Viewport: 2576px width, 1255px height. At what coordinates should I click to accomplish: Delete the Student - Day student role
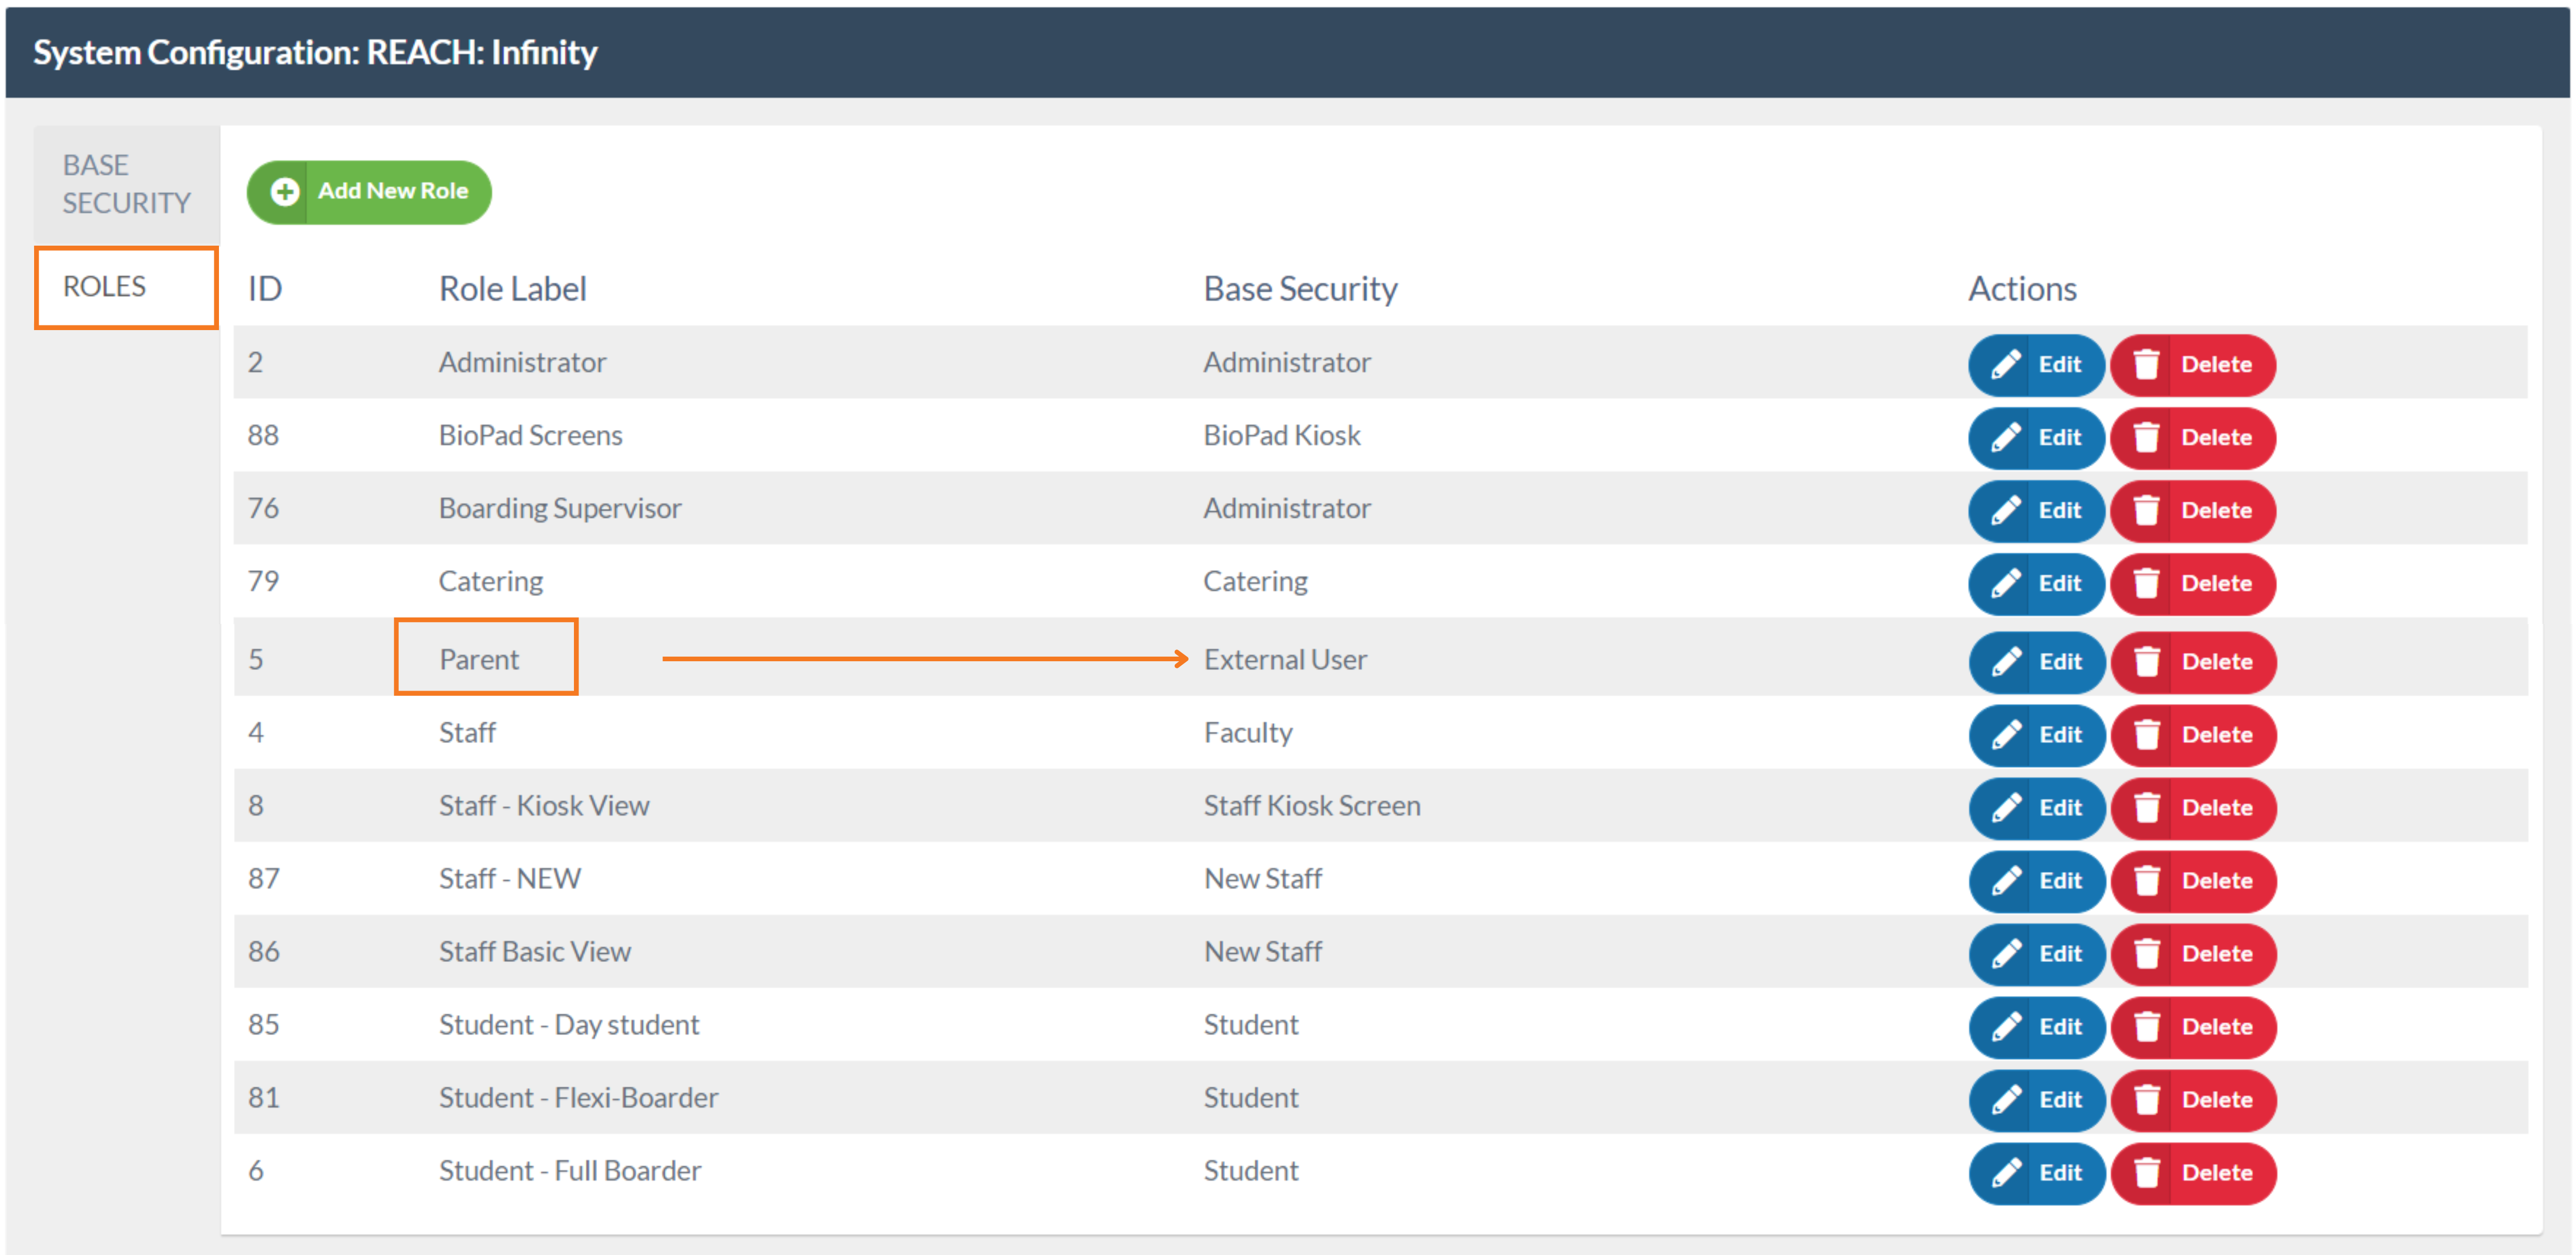point(2193,1026)
